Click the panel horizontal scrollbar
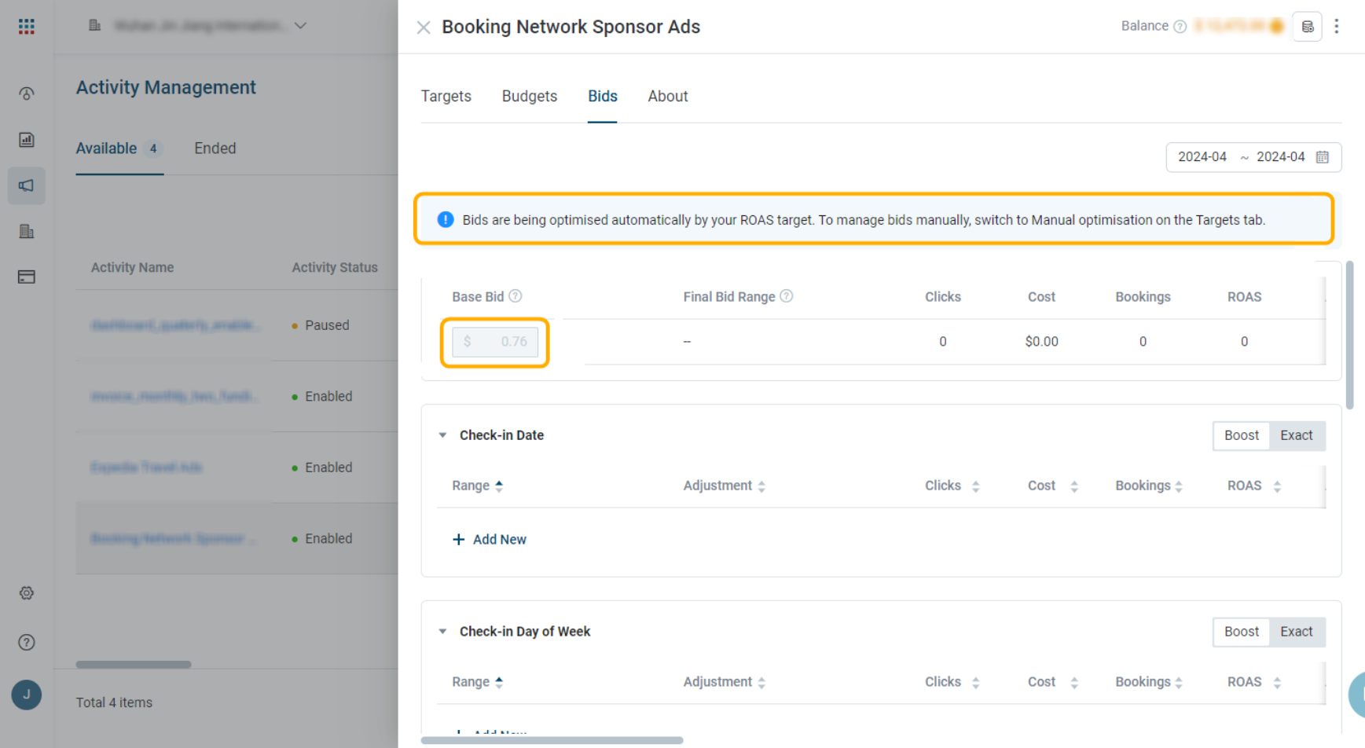 click(552, 740)
